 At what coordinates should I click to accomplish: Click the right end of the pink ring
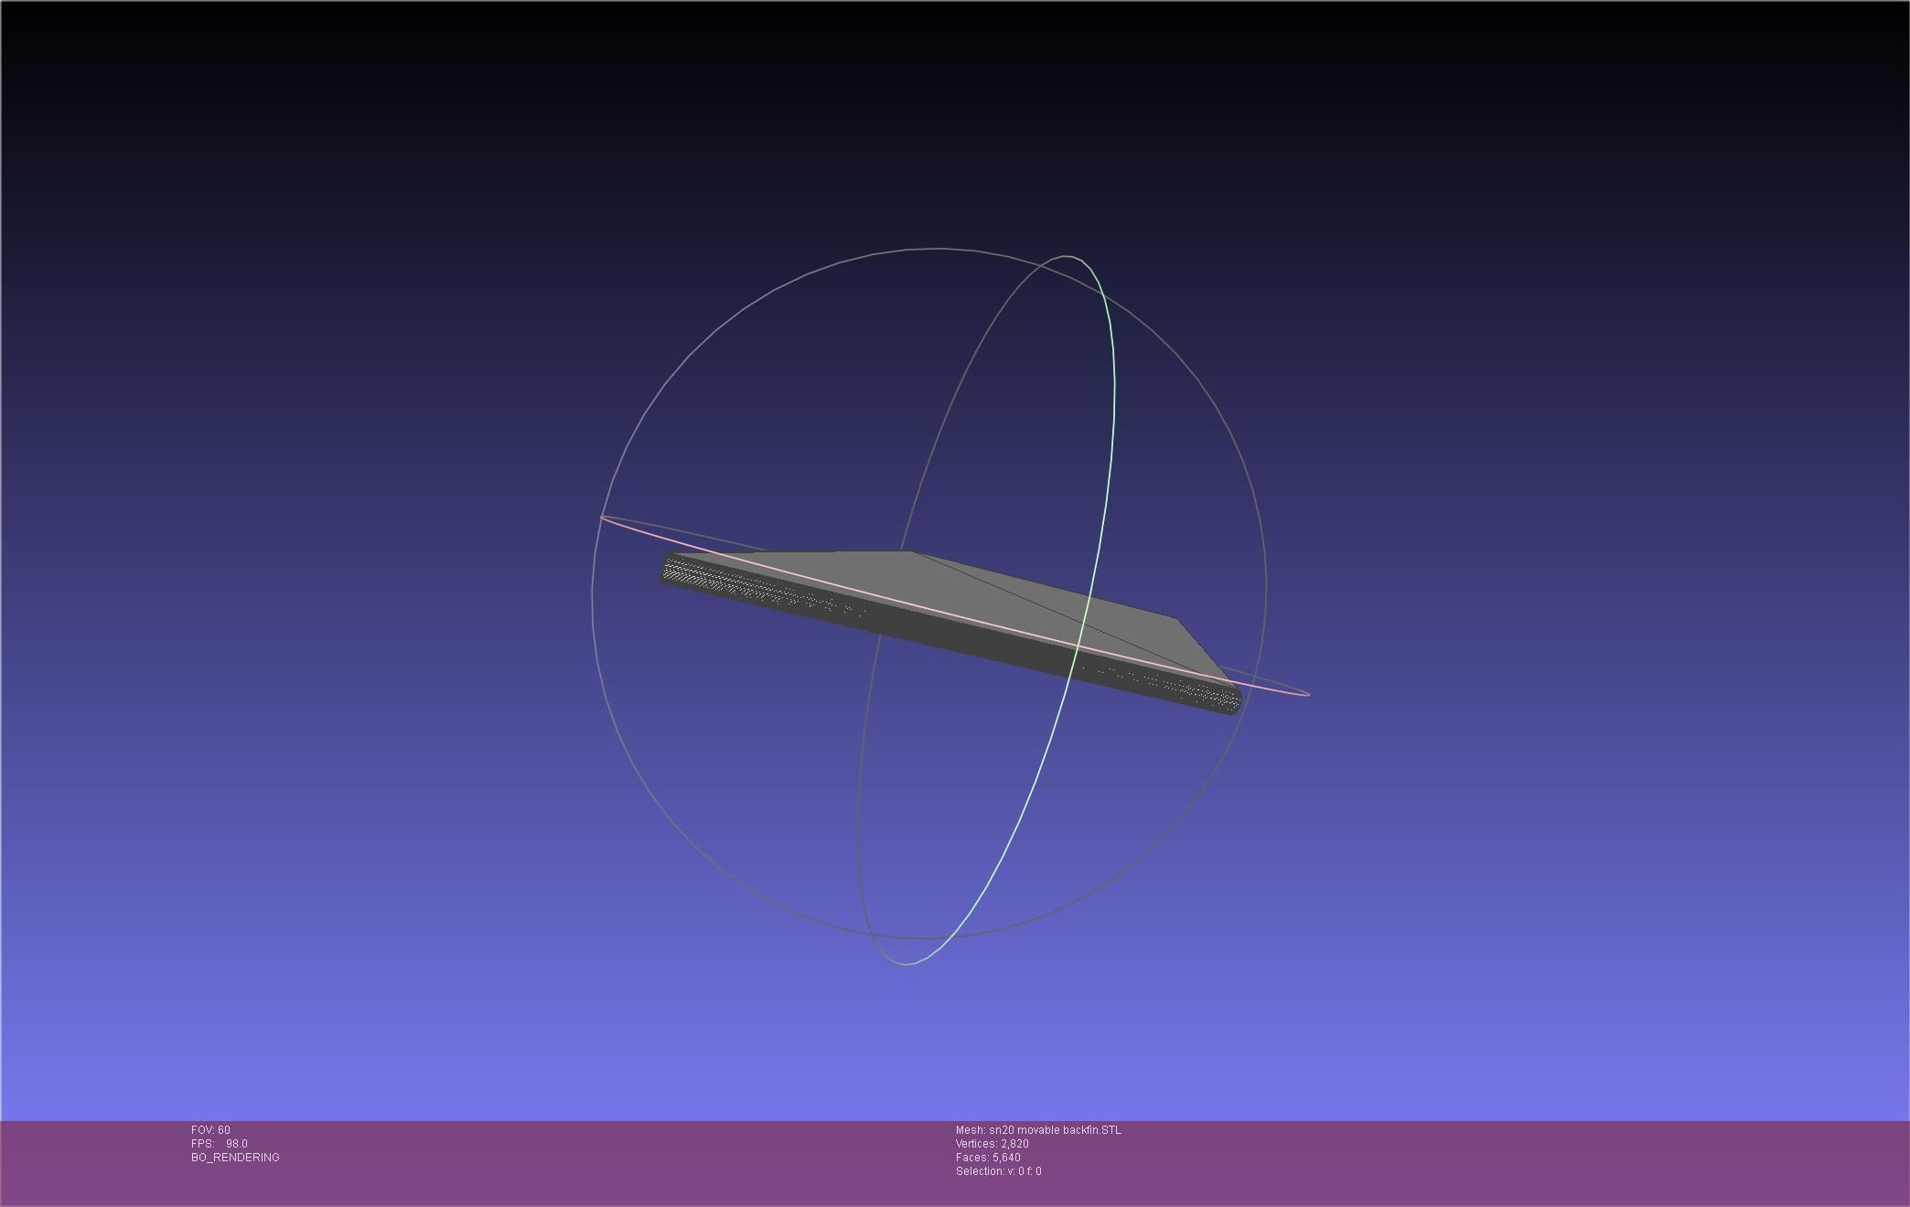coord(1307,694)
